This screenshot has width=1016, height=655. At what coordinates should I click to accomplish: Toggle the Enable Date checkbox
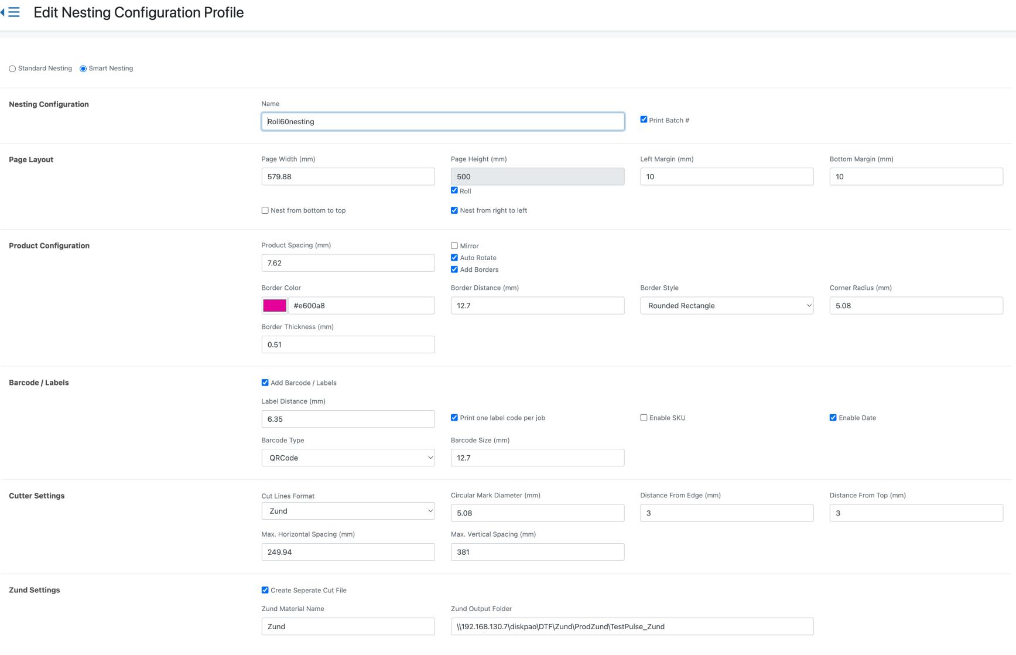(x=833, y=418)
